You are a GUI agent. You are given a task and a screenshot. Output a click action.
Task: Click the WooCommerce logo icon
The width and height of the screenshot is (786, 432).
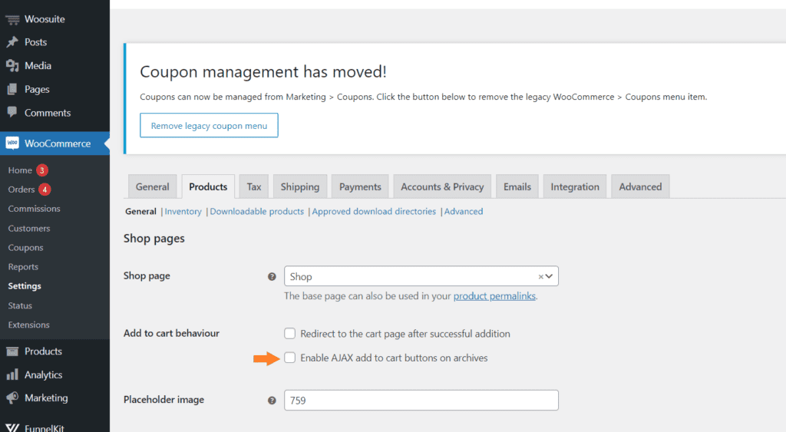[x=12, y=143]
